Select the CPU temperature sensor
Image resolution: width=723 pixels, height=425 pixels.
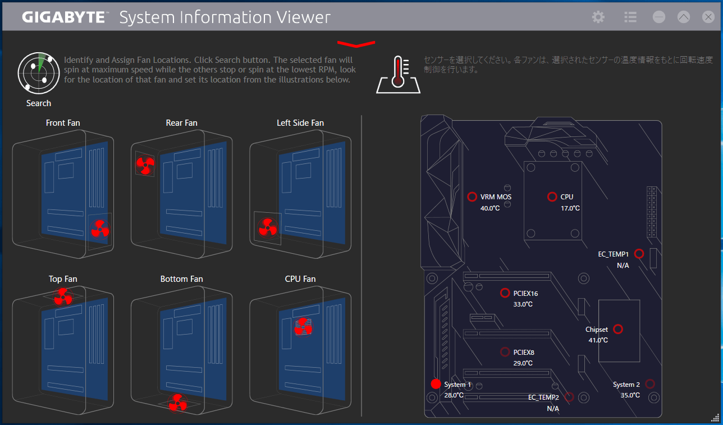(x=552, y=196)
